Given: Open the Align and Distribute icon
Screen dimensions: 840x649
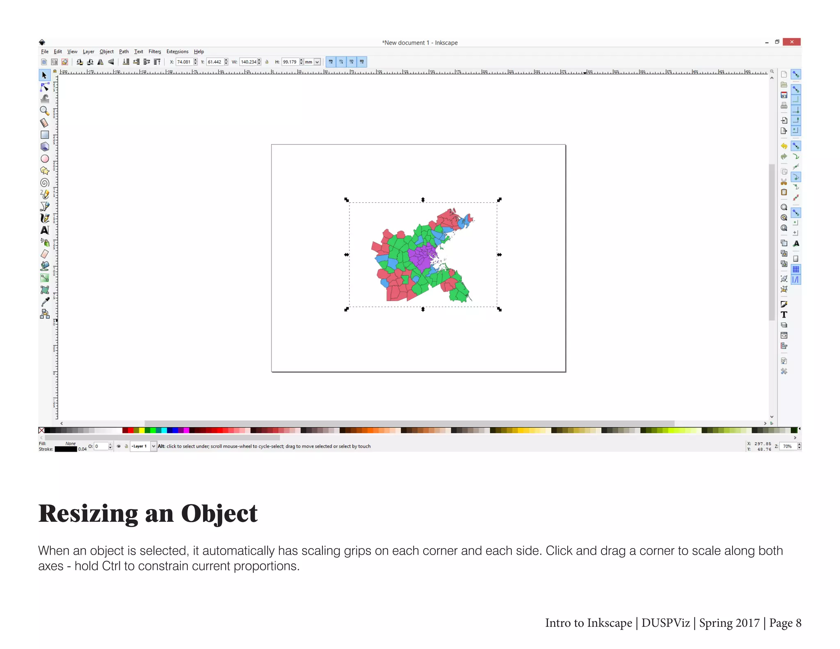Looking at the screenshot, I should coord(784,346).
